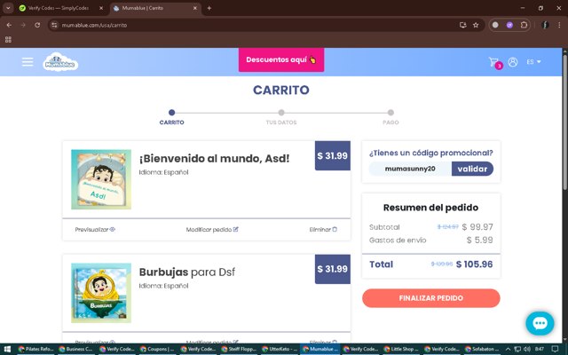
Task: Open the user account icon
Action: tap(513, 62)
